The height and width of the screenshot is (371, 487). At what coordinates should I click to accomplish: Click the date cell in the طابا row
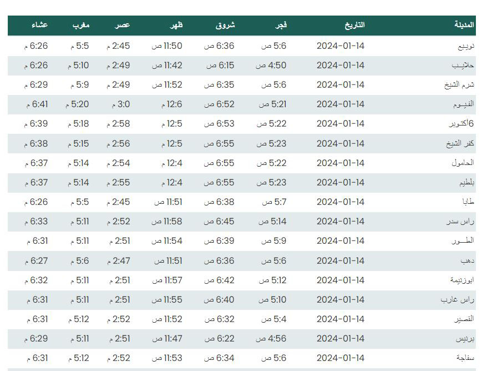(341, 202)
